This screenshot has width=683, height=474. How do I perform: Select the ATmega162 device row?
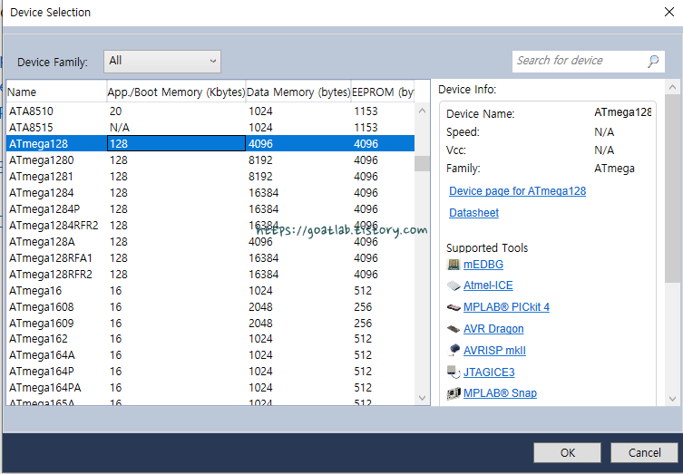click(210, 339)
